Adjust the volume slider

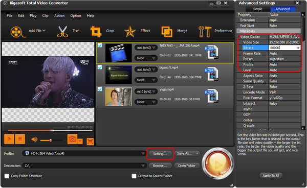(51, 140)
